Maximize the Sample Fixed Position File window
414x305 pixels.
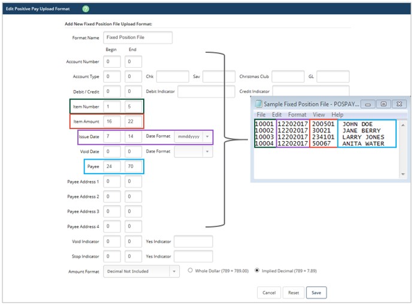[383, 104]
